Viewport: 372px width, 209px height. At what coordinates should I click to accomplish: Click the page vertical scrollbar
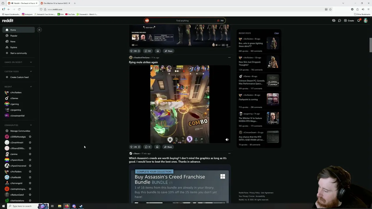[371, 45]
